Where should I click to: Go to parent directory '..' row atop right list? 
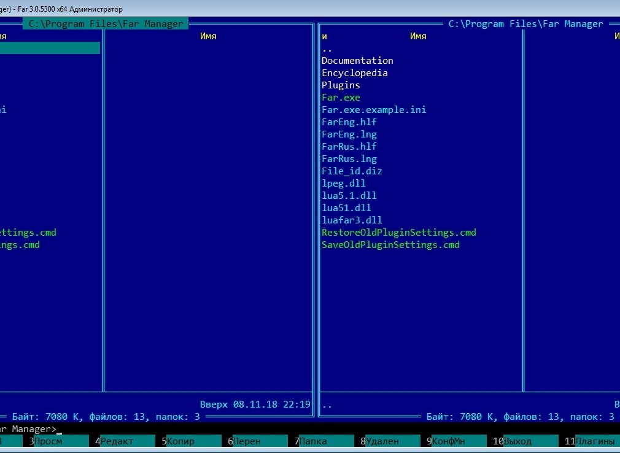tap(327, 49)
